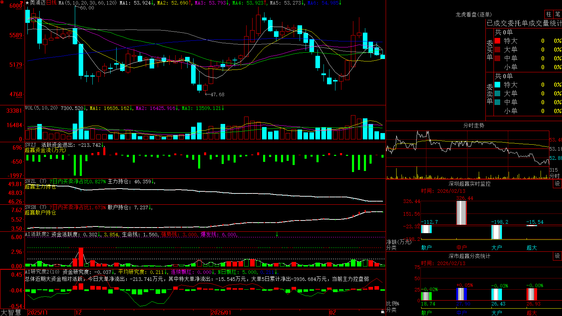
Task: Open 设 settings for 深市超赢分类统计 panel
Action: 557,256
